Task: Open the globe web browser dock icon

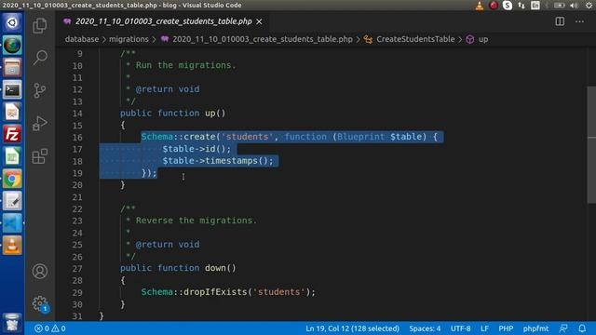Action: pos(12,46)
